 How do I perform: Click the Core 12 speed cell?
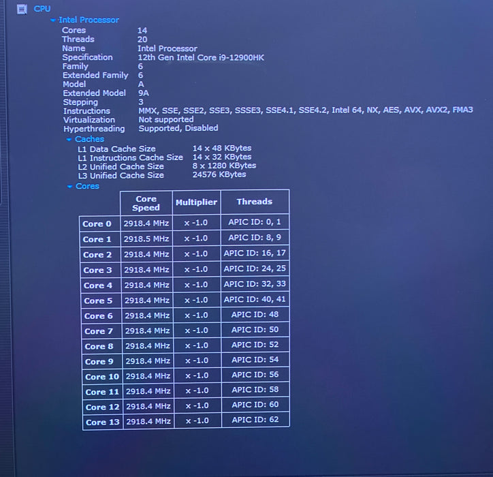tap(148, 406)
